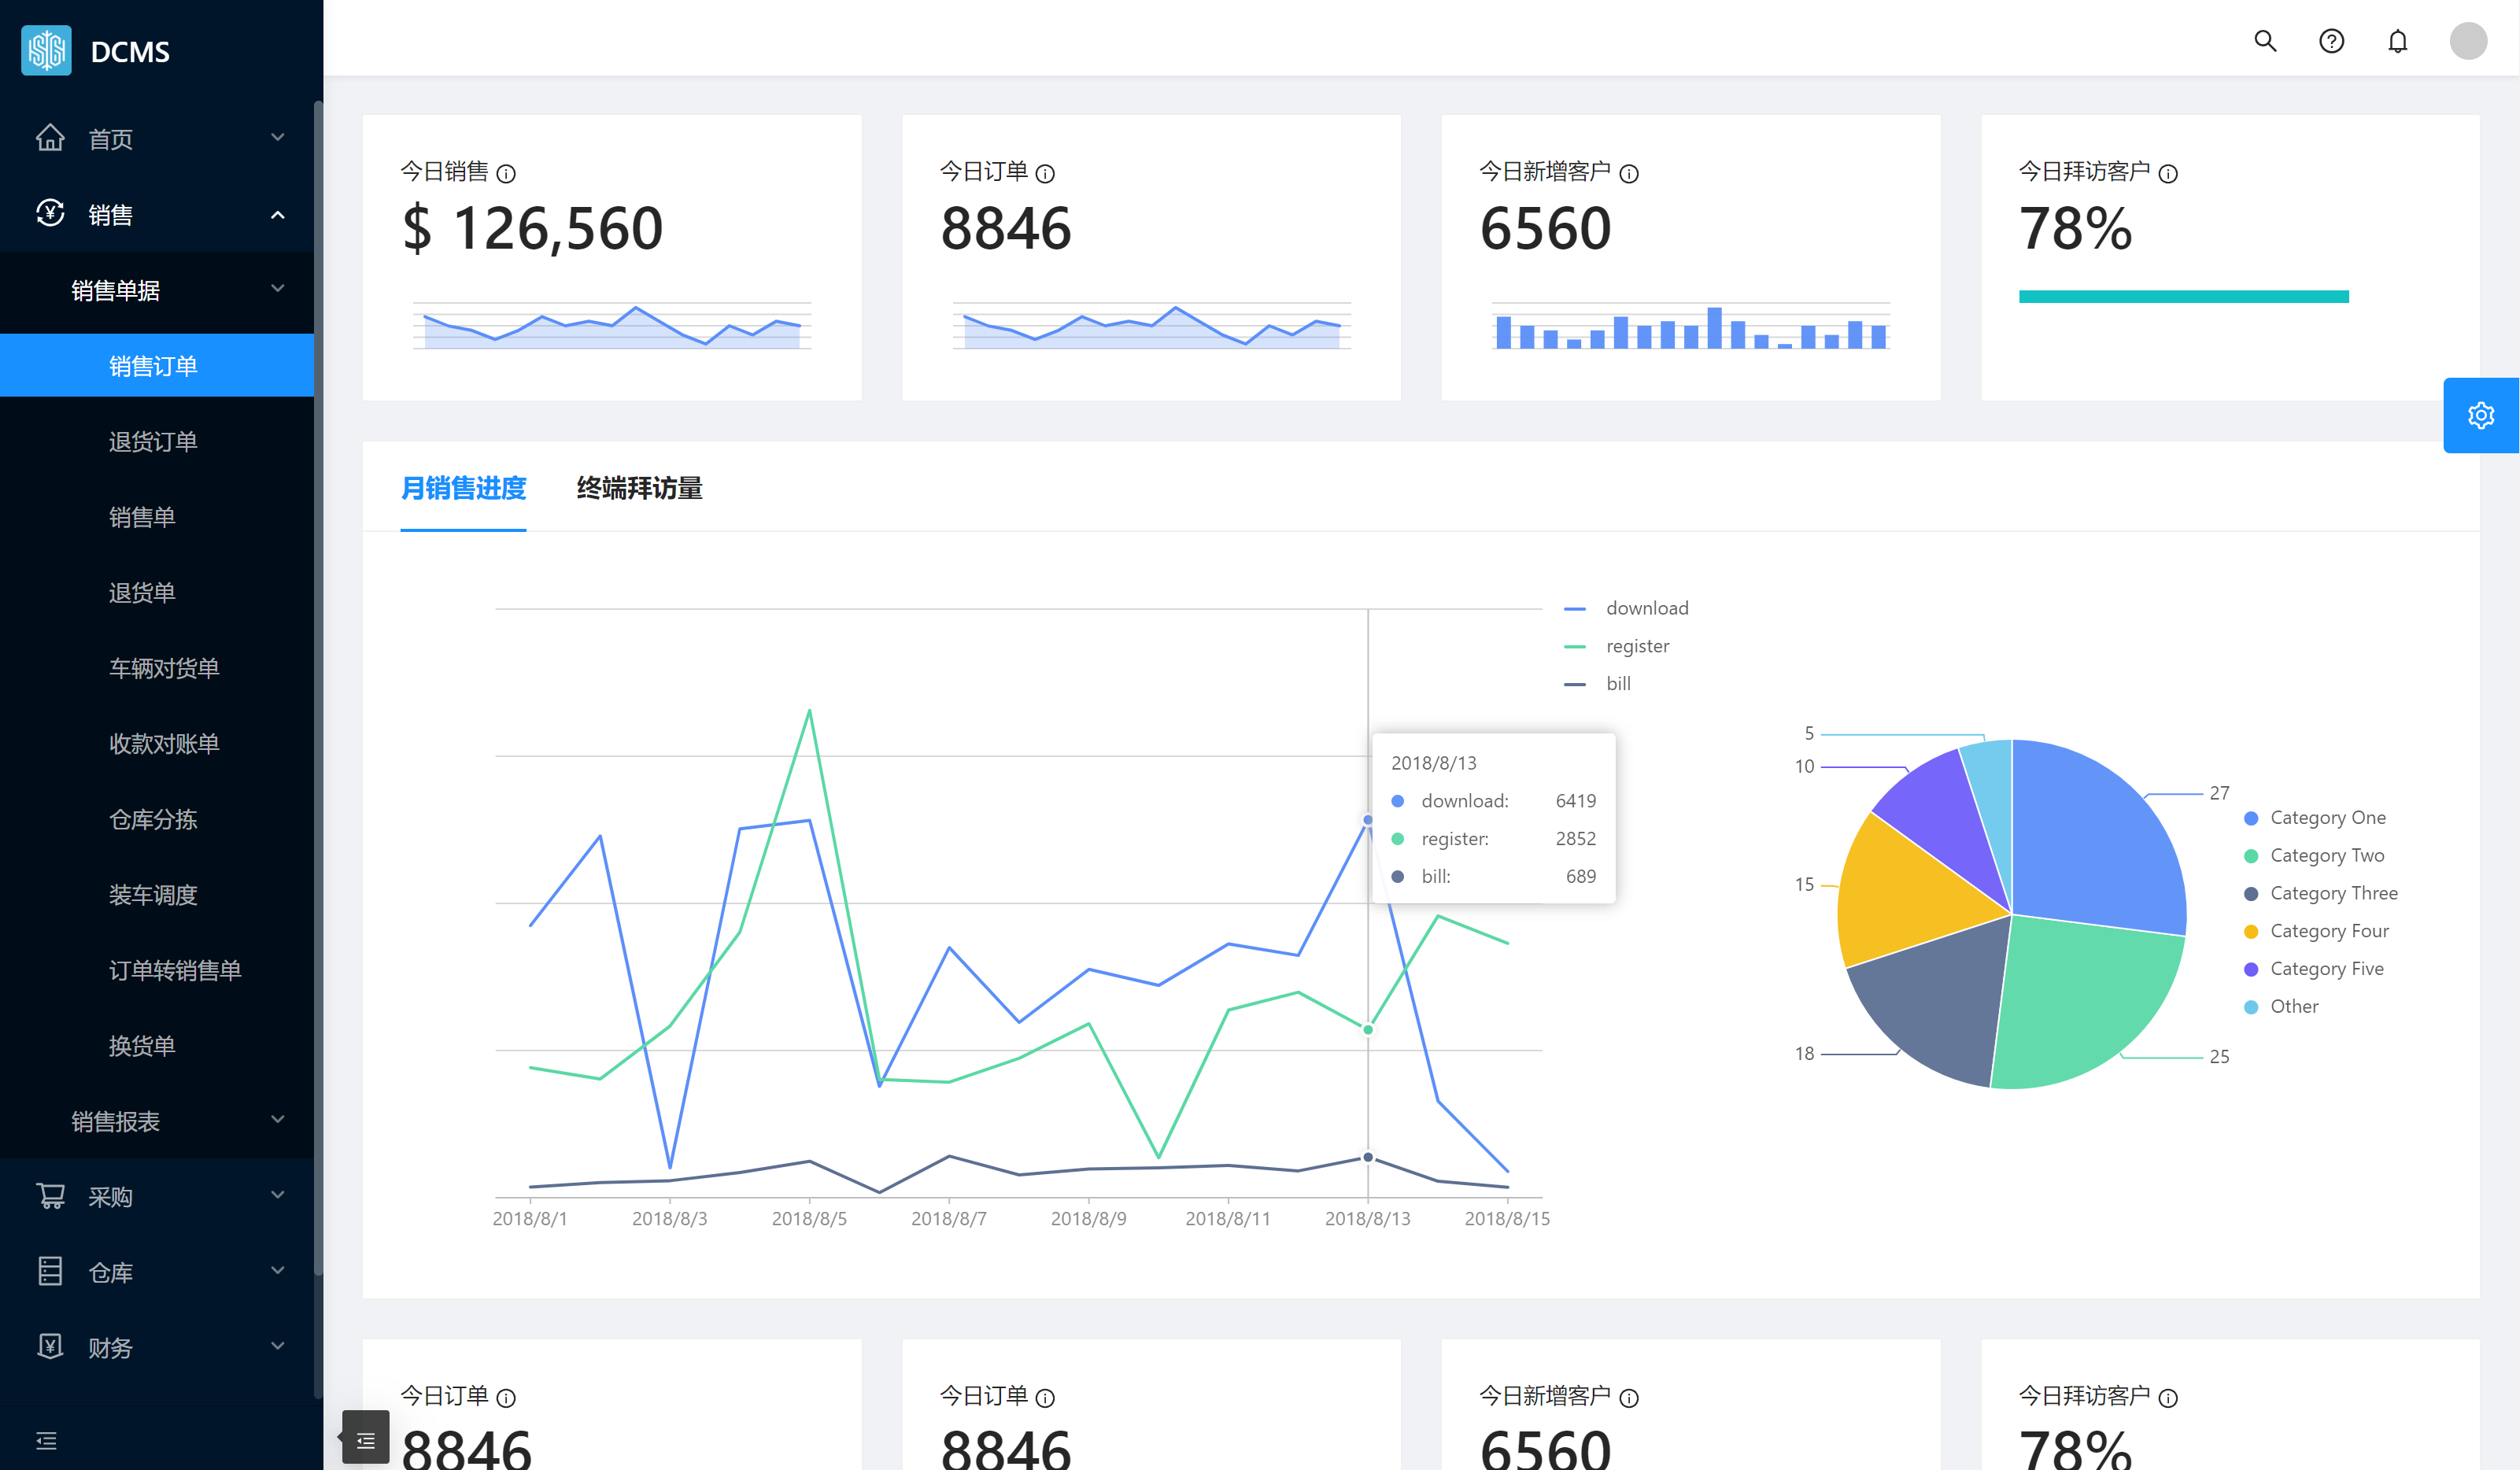
Task: Click the 78% visit progress bar
Action: [2183, 297]
